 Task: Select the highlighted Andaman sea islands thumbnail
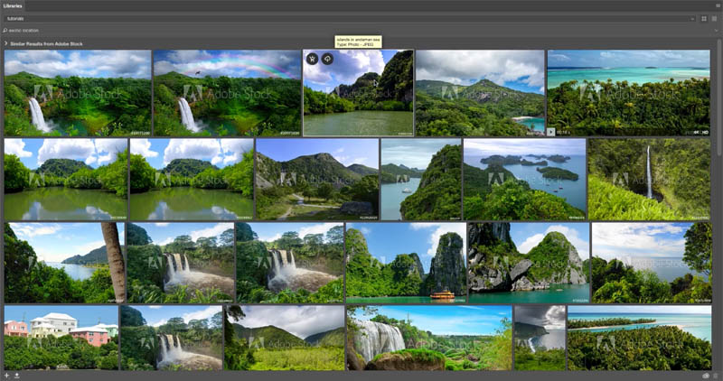(358, 93)
